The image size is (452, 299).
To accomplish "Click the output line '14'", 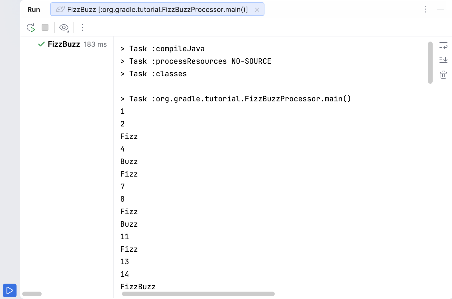I will (x=125, y=274).
